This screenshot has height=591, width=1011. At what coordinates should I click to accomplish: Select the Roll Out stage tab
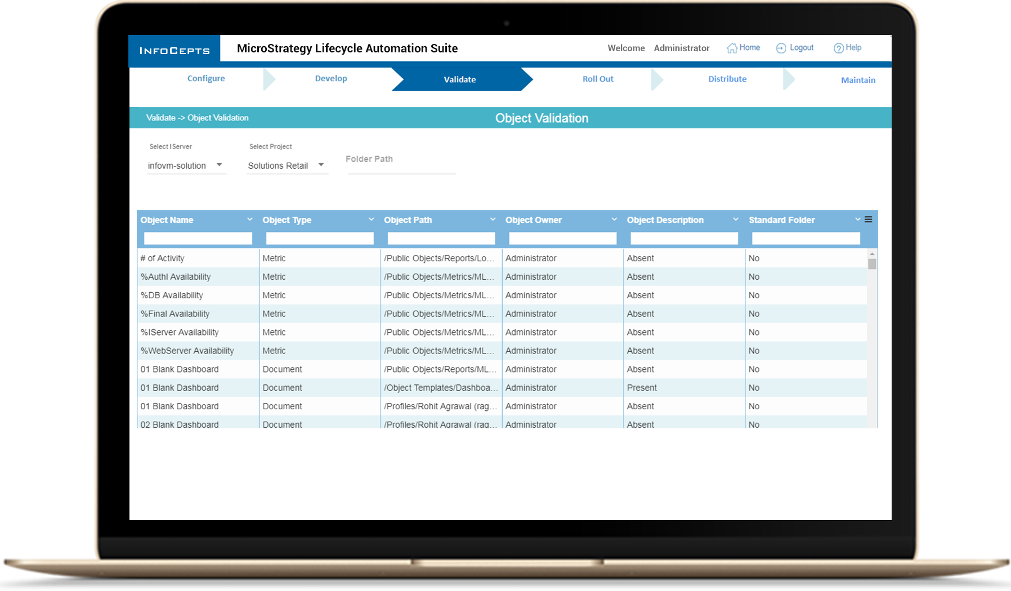598,79
